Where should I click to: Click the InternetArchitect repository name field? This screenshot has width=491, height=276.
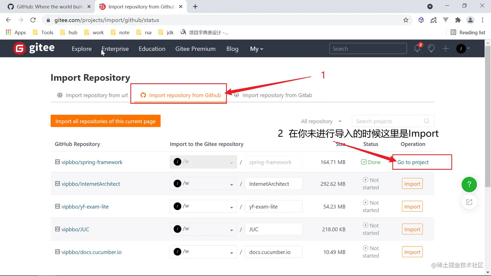click(x=273, y=184)
